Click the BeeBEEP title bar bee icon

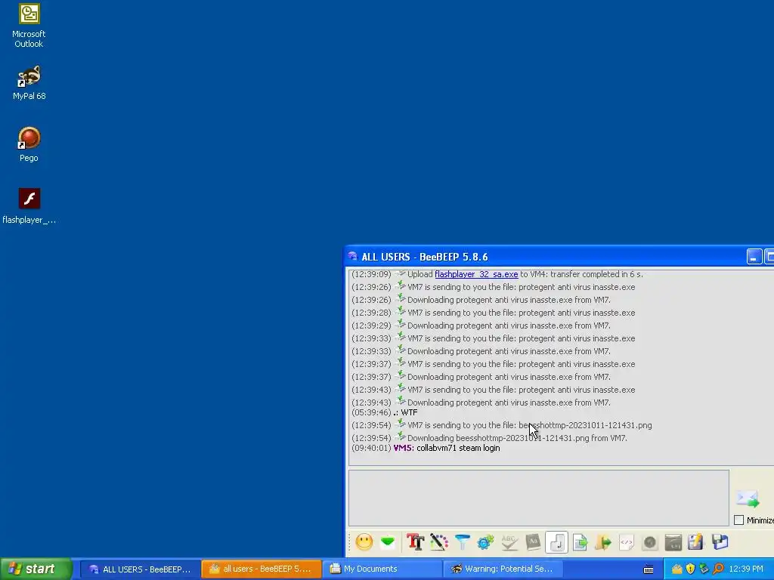tap(352, 257)
